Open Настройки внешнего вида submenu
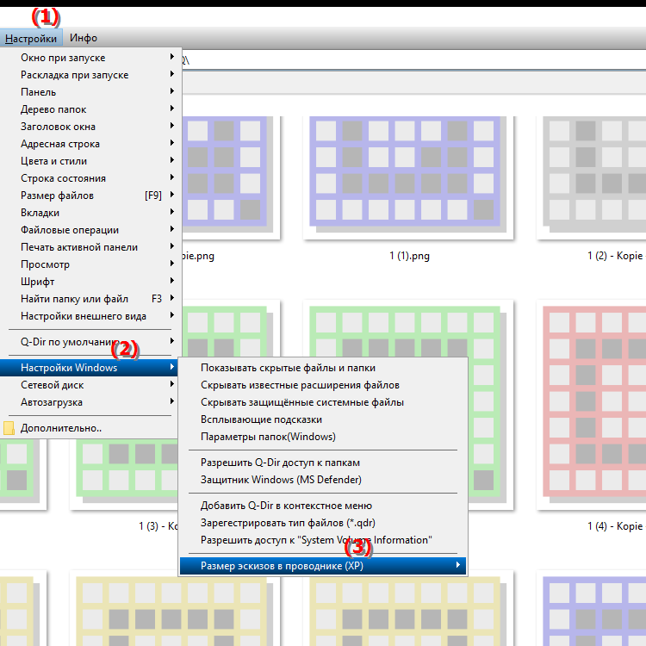This screenshot has width=646, height=646. click(x=91, y=316)
